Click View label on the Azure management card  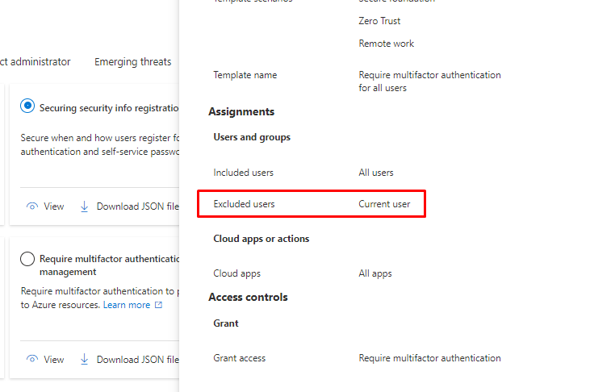[54, 359]
